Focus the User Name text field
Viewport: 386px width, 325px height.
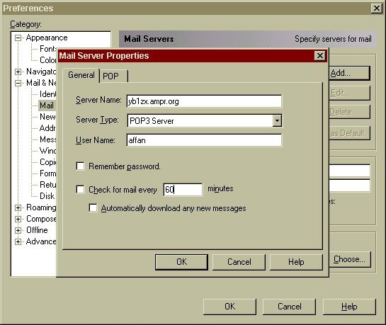point(204,140)
